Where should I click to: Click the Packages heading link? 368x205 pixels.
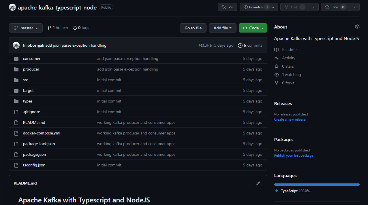[284, 140]
